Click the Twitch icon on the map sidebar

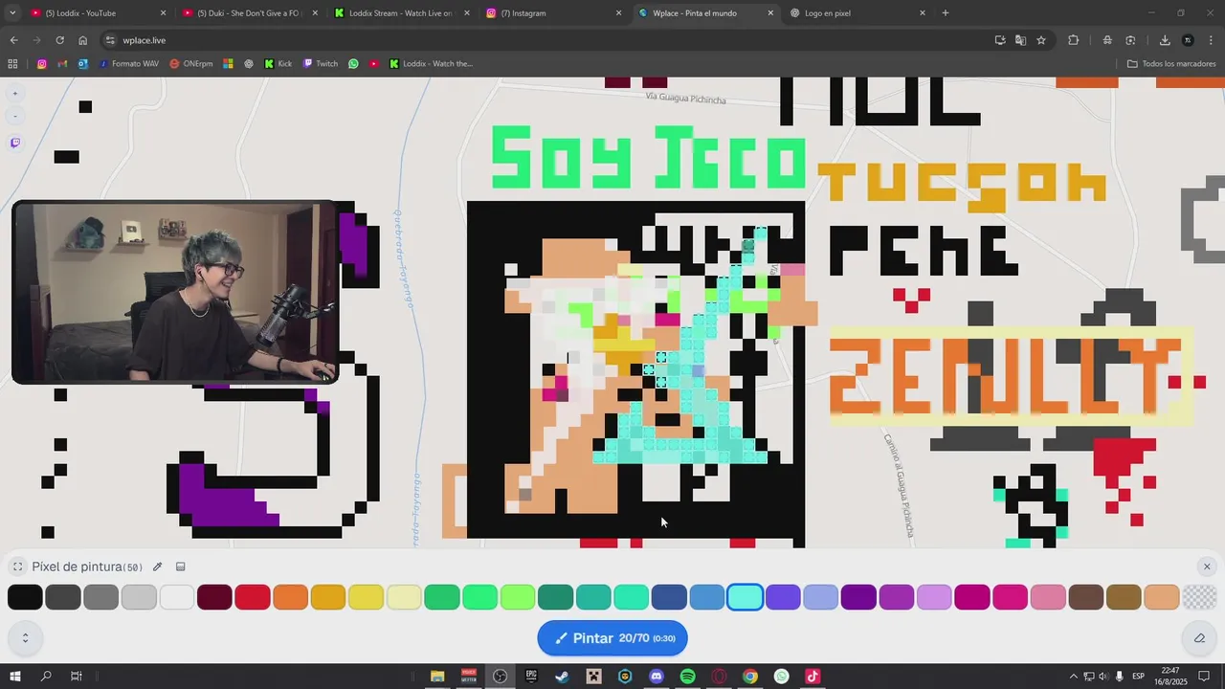click(15, 143)
